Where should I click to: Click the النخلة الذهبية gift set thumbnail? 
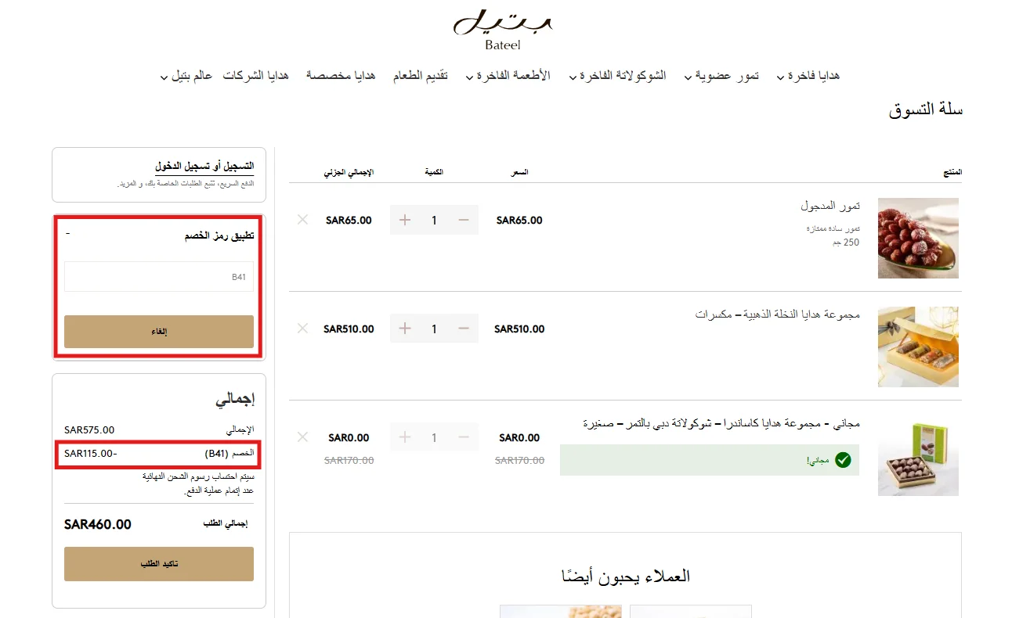(x=918, y=347)
